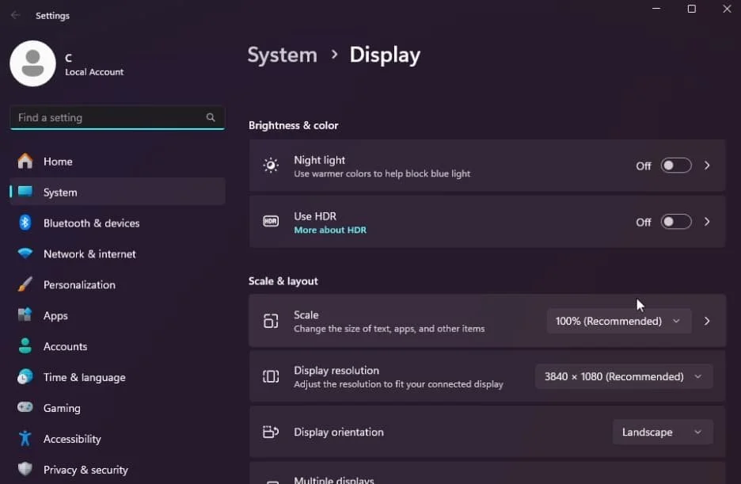Open Privacy & security section
The width and height of the screenshot is (741, 484).
click(x=117, y=470)
